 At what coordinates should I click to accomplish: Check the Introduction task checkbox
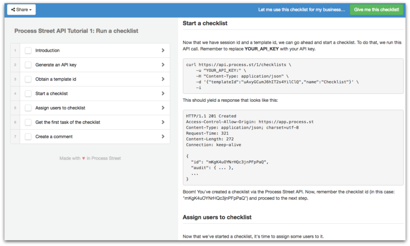click(x=28, y=50)
